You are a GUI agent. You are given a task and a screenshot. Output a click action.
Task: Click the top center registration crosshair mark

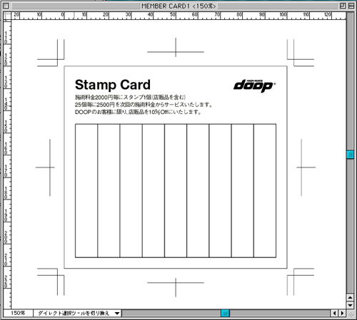pos(176,51)
